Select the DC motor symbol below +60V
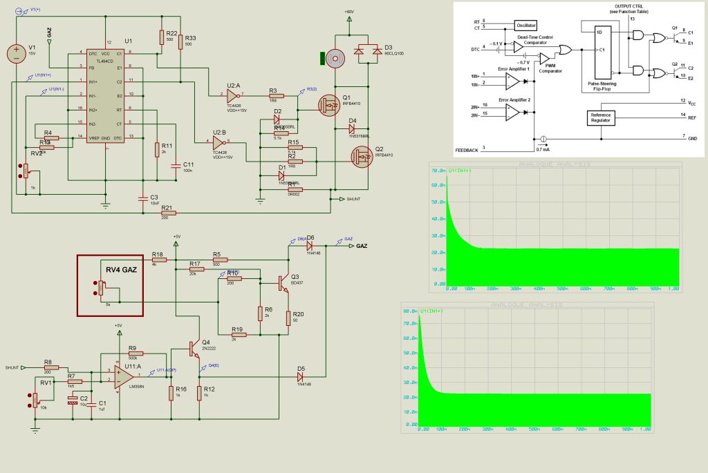This screenshot has width=708, height=473. pos(335,59)
